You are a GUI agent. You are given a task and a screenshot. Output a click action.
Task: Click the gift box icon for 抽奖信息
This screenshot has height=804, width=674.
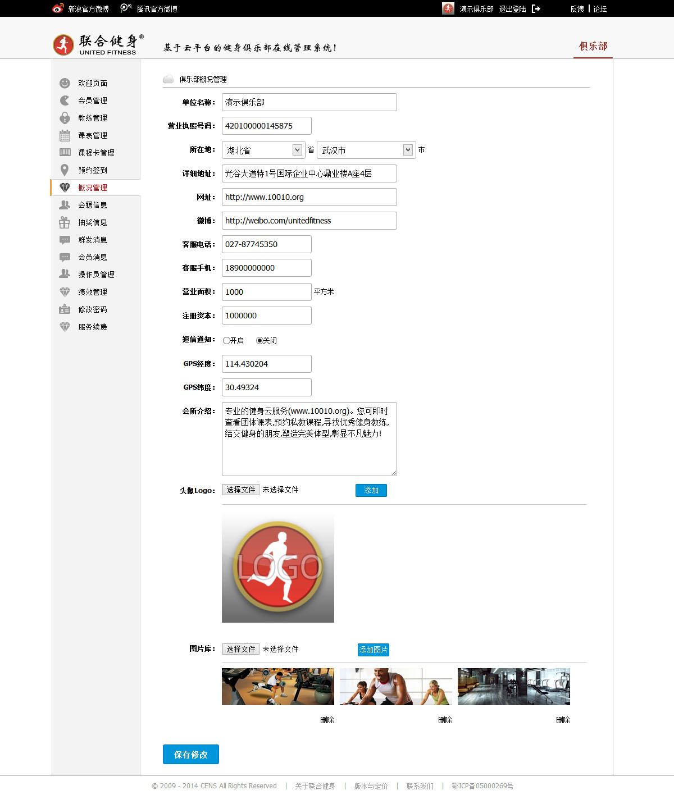[x=65, y=222]
